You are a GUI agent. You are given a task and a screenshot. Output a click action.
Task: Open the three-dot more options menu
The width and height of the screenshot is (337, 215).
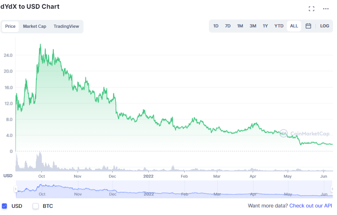326,9
